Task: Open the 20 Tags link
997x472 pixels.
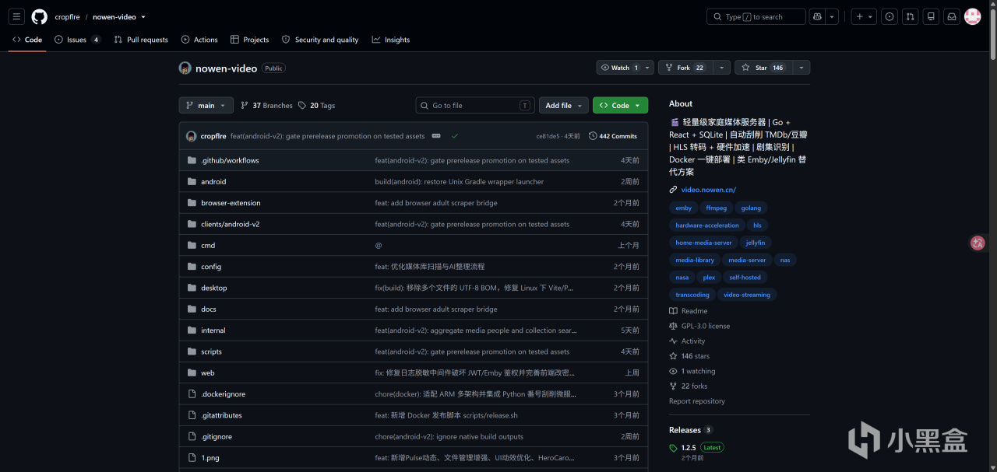Action: (316, 105)
